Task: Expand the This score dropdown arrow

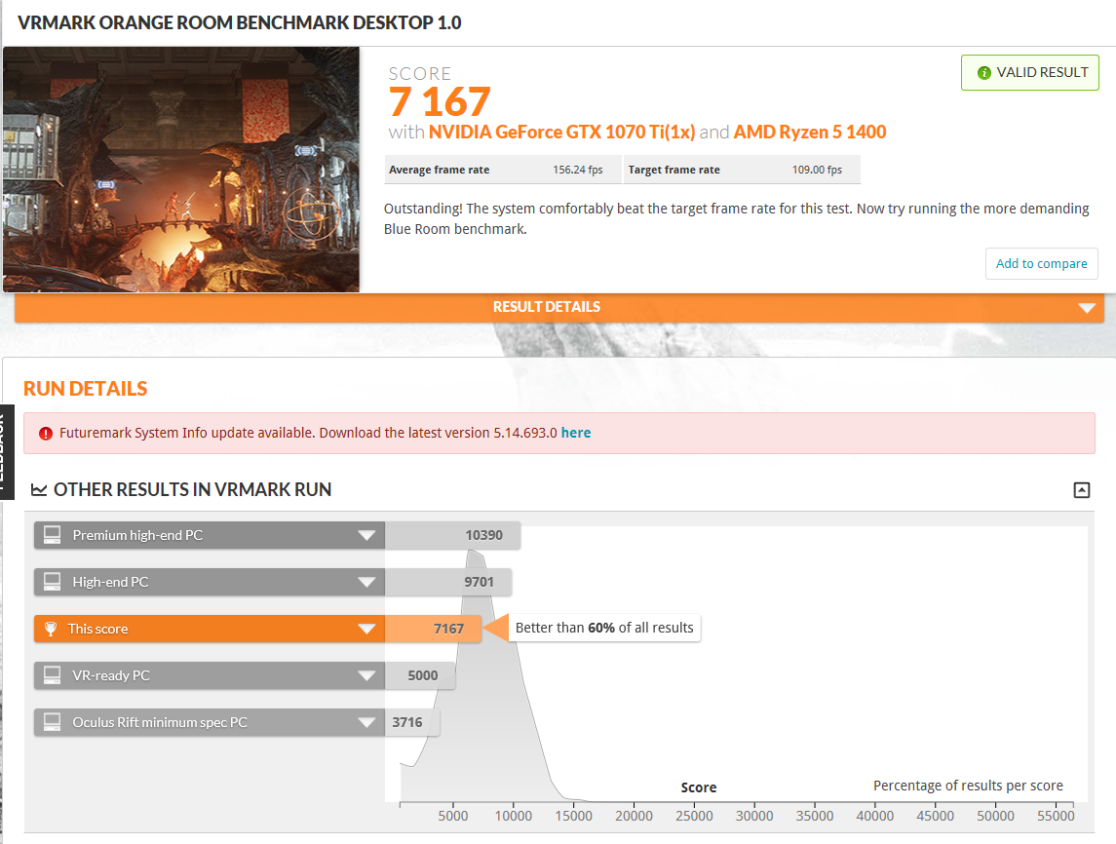Action: 366,629
